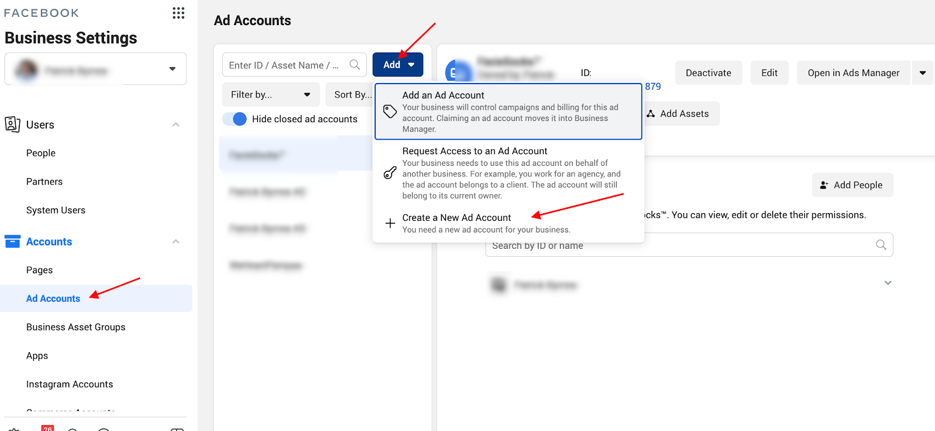Screen dimensions: 935x431
Task: Open dropdown arrow beside Open in Ads Manager
Action: (923, 73)
